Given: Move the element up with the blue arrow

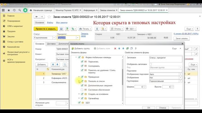Looking at the screenshot, I should tap(119, 48).
